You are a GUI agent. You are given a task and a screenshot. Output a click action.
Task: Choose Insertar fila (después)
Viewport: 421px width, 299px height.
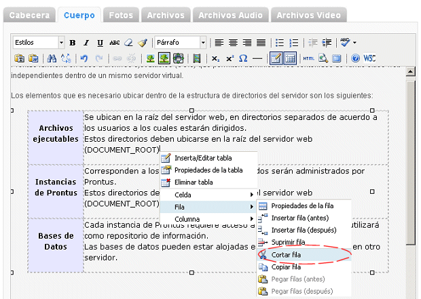(304, 230)
